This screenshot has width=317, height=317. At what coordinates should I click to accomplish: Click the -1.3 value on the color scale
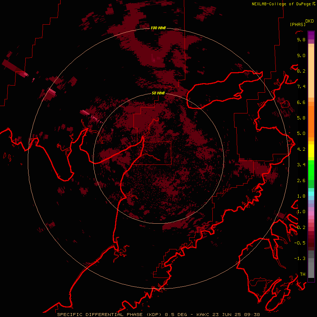click(300, 259)
